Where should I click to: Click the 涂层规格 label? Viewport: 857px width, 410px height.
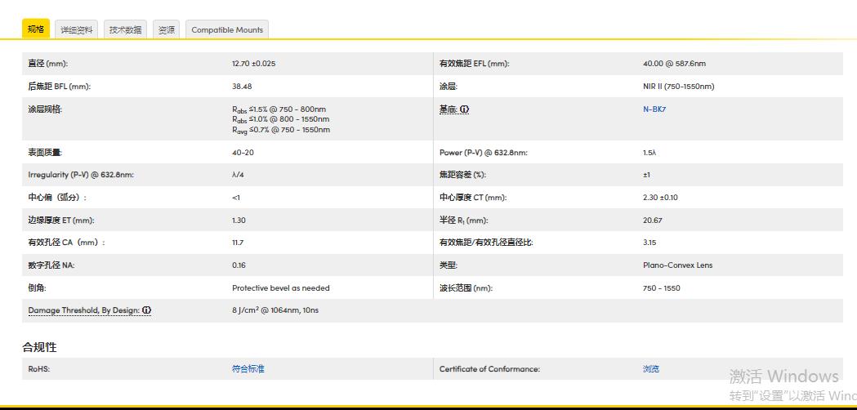[x=46, y=109]
